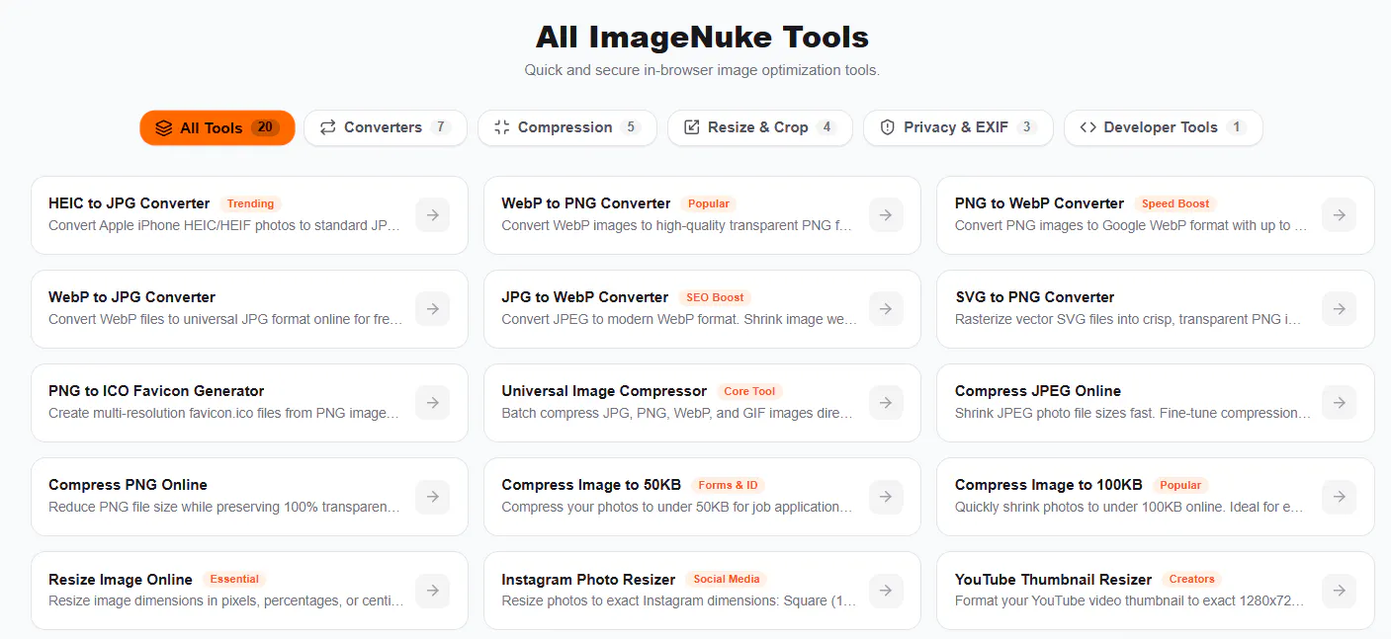The width and height of the screenshot is (1391, 639).
Task: Click 'Batch compress JPG, PNG, WebP' description
Action: tap(679, 413)
